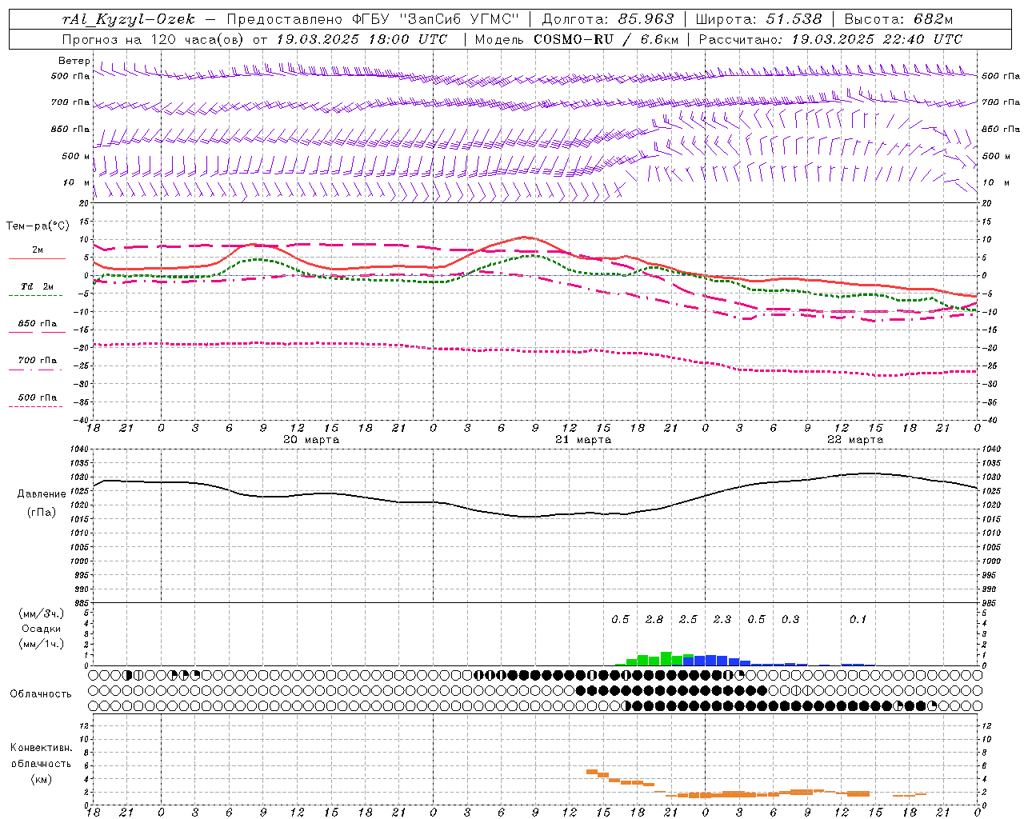
Task: Click the 22 марта date label
Action: pos(855,439)
